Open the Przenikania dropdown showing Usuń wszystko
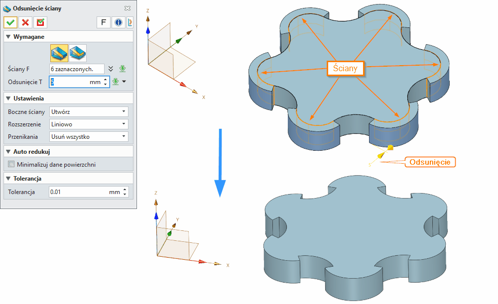 coord(89,136)
